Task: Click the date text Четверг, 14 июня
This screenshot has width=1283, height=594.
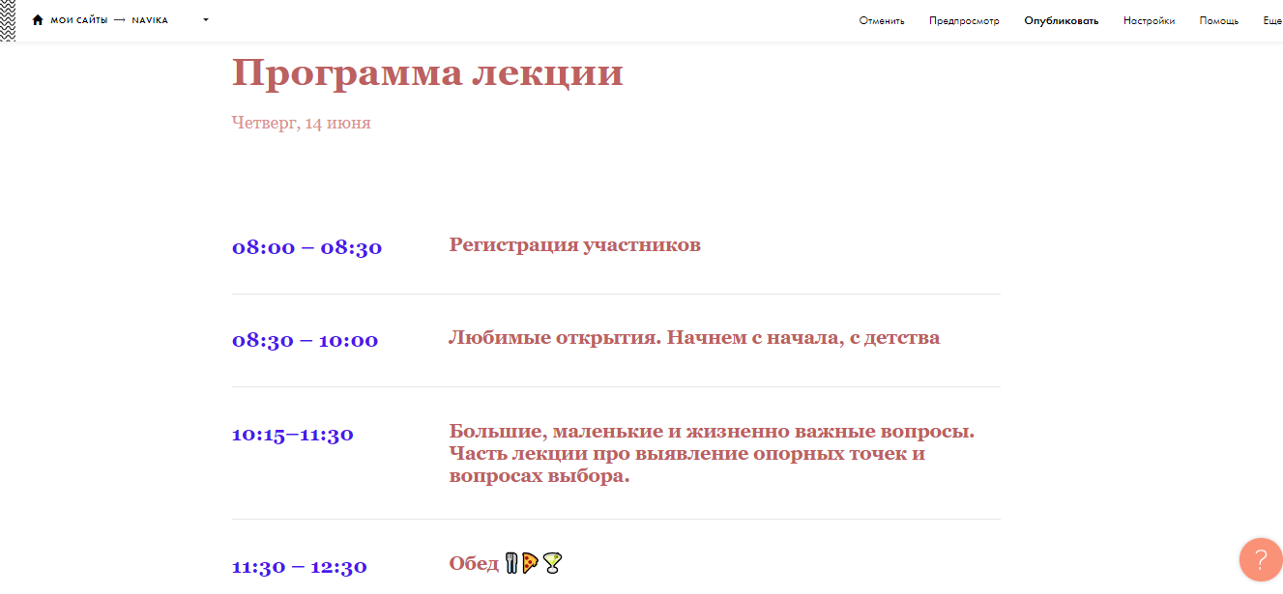Action: 302,124
